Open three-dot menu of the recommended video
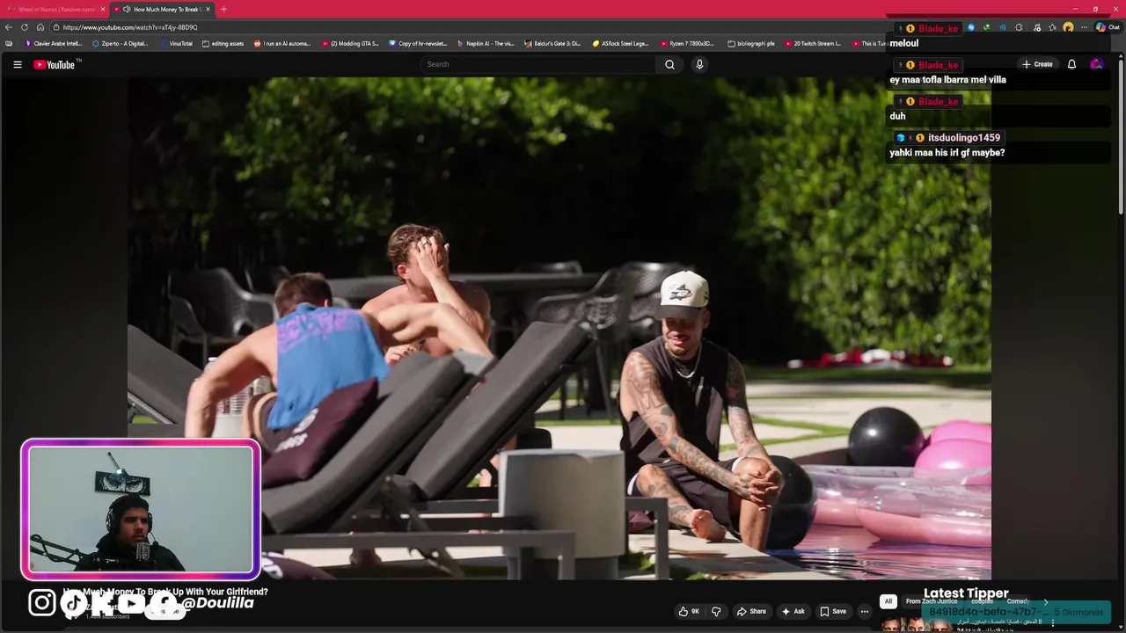The width and height of the screenshot is (1126, 633). (x=1053, y=622)
